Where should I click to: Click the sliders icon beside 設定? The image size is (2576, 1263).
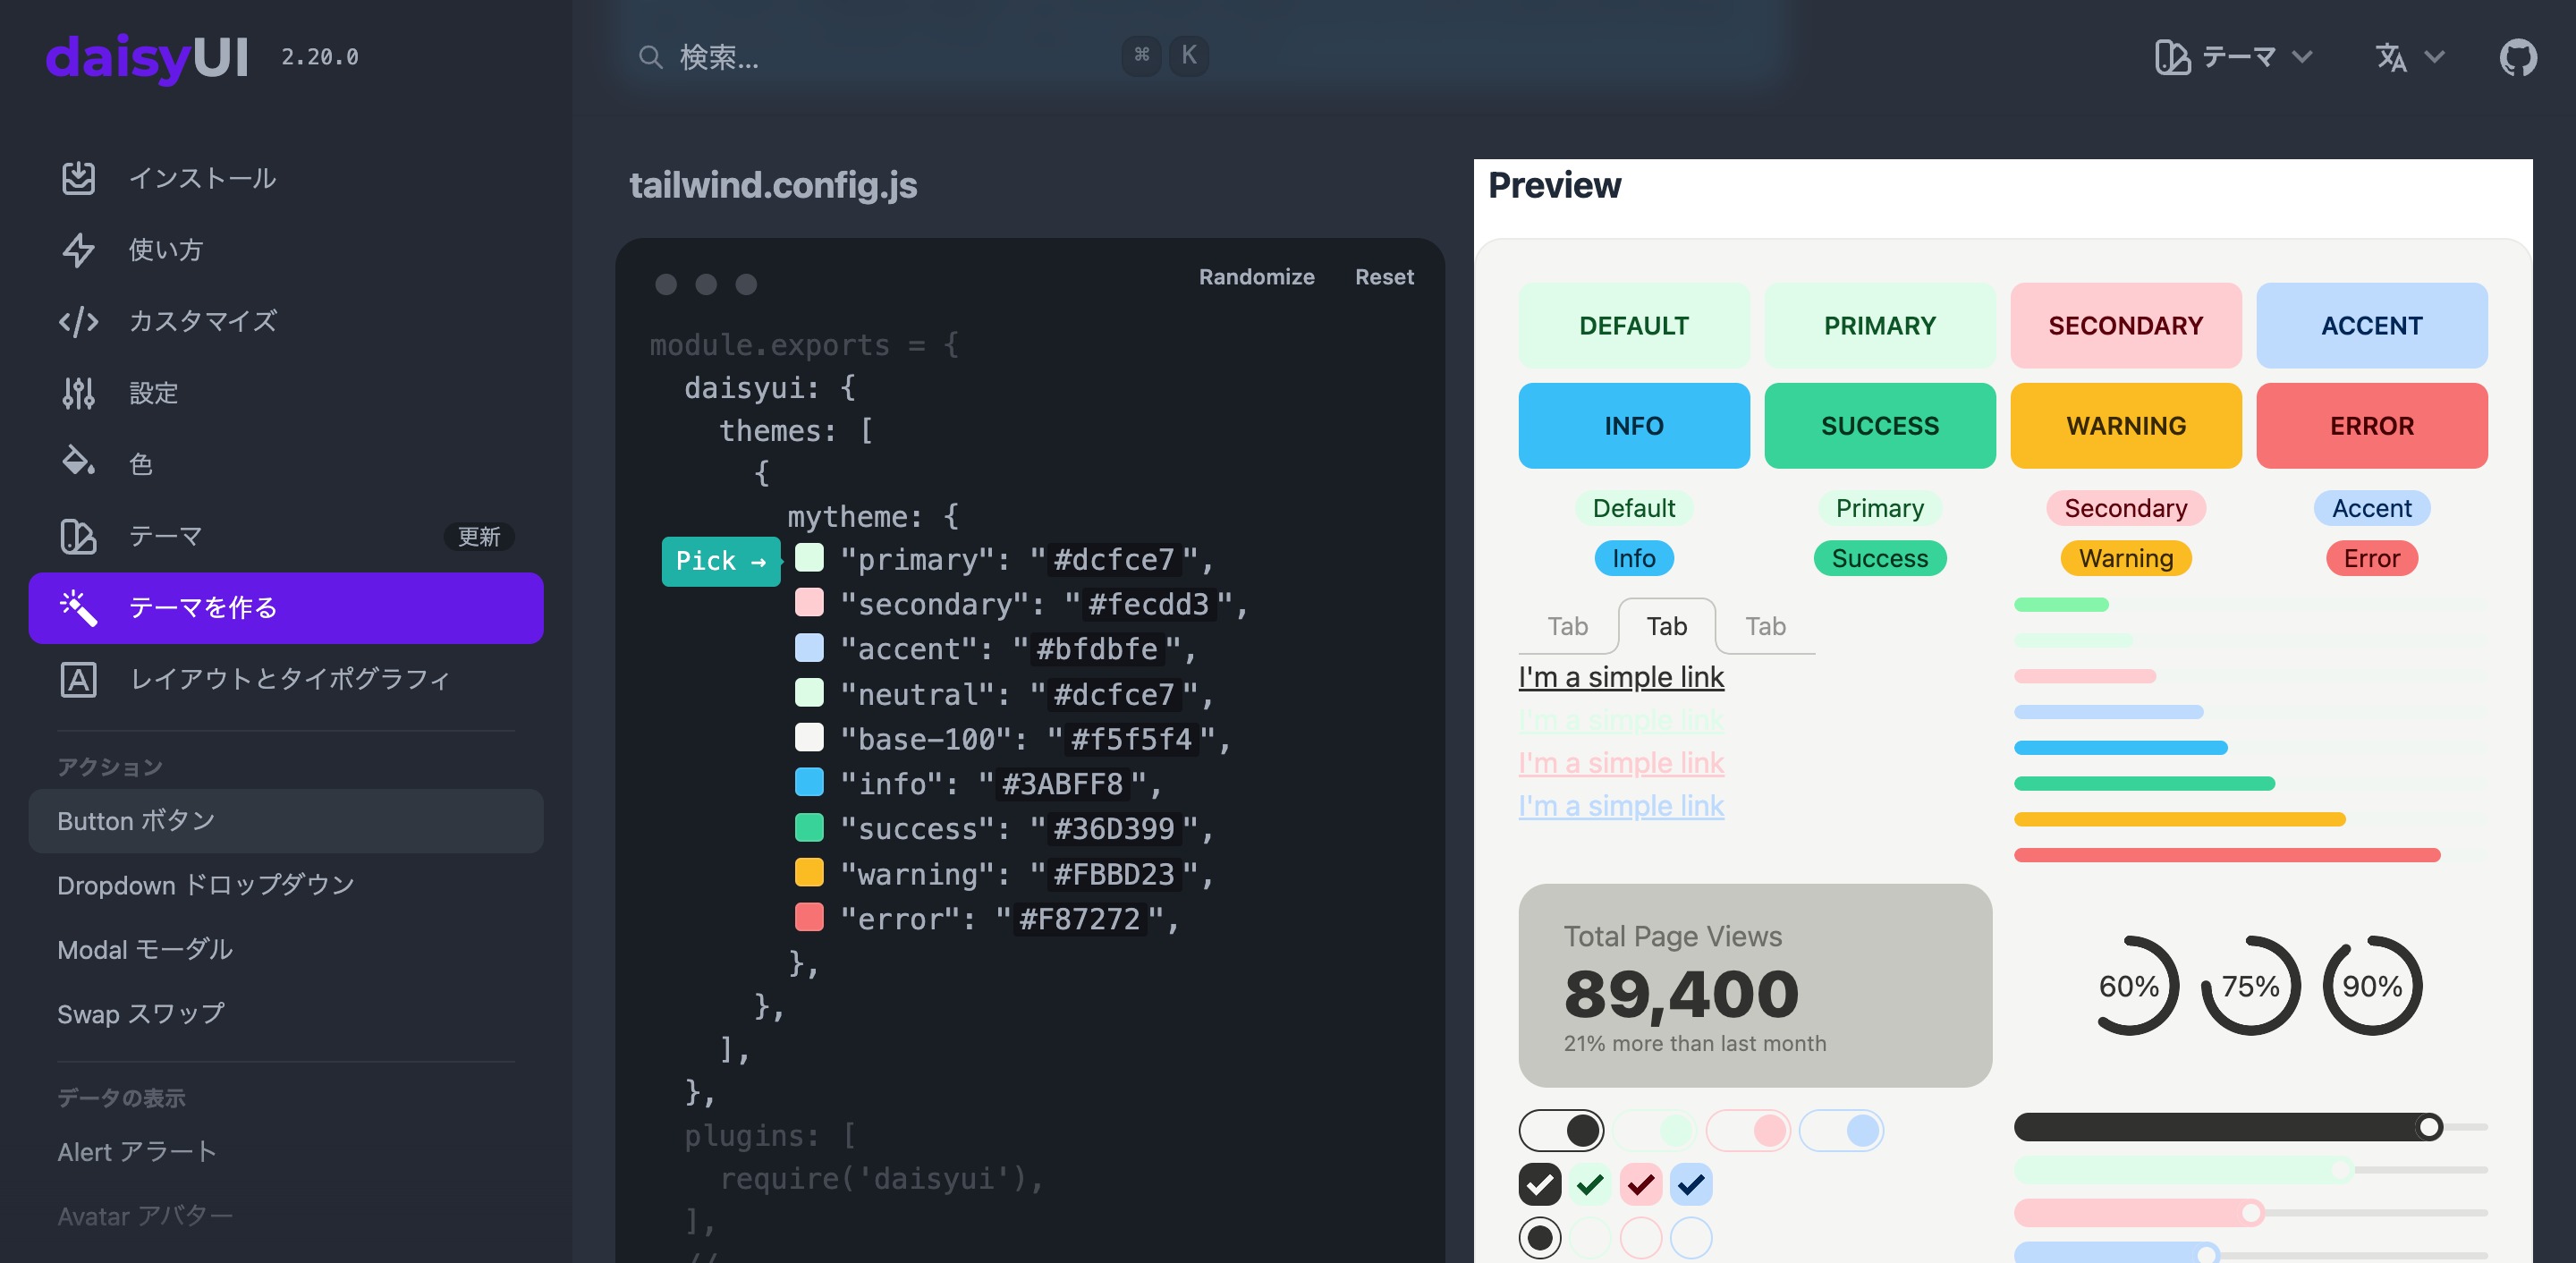pyautogui.click(x=78, y=393)
